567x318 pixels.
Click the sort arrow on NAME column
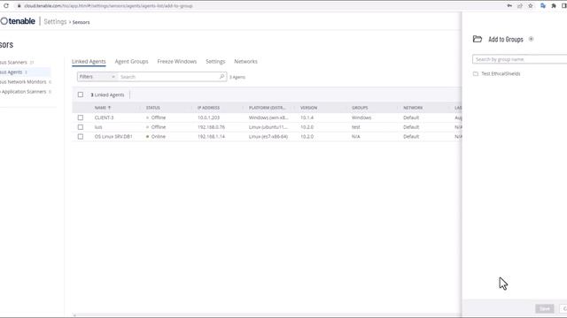tap(109, 108)
